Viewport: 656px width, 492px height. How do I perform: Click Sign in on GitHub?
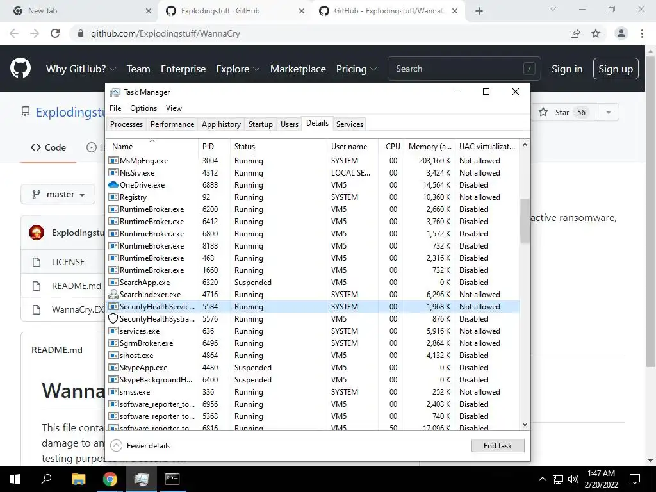click(567, 69)
